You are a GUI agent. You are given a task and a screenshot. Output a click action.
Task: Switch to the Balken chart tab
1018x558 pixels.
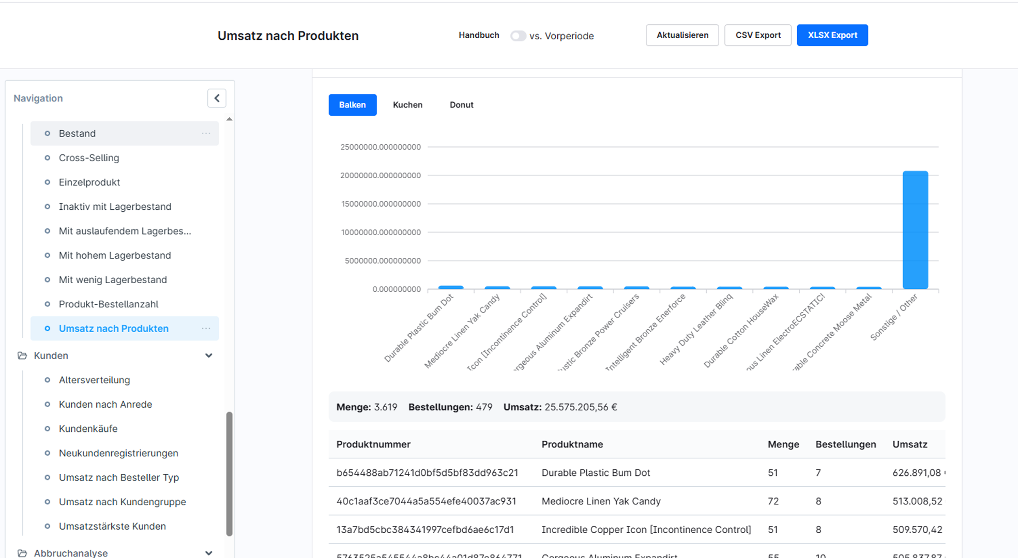tap(353, 105)
